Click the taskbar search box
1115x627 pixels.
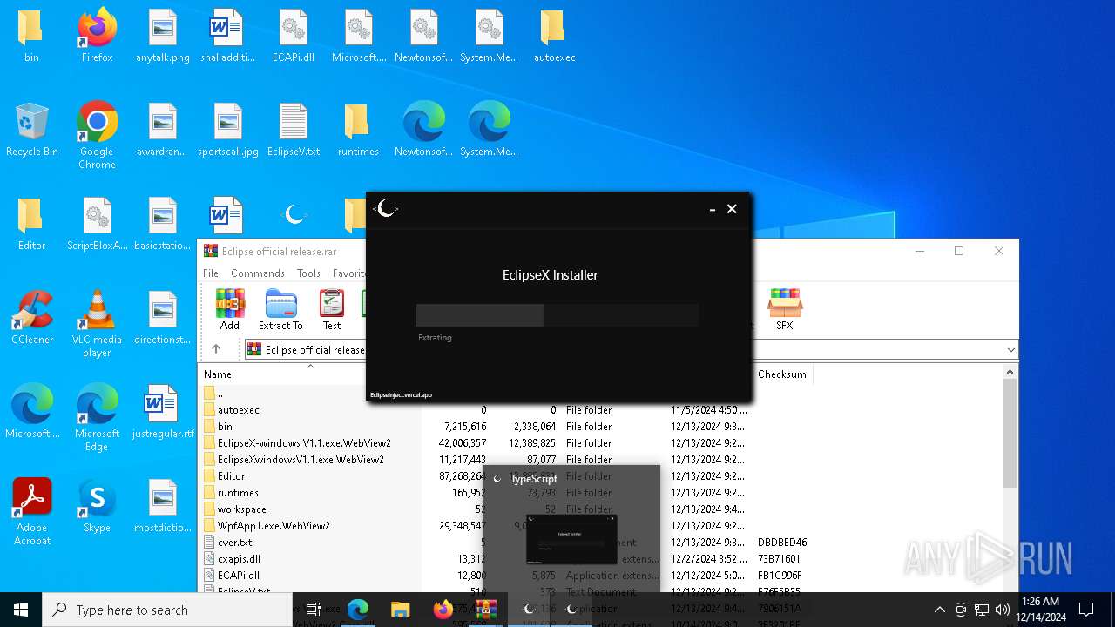167,610
